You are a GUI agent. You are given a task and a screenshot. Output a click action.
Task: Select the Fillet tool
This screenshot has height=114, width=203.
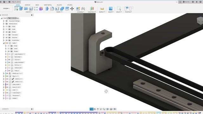(52, 9)
